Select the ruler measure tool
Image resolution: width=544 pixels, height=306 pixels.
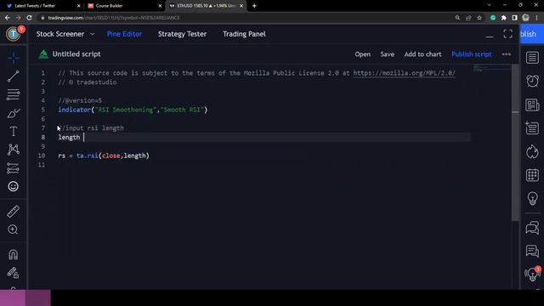[x=14, y=212]
